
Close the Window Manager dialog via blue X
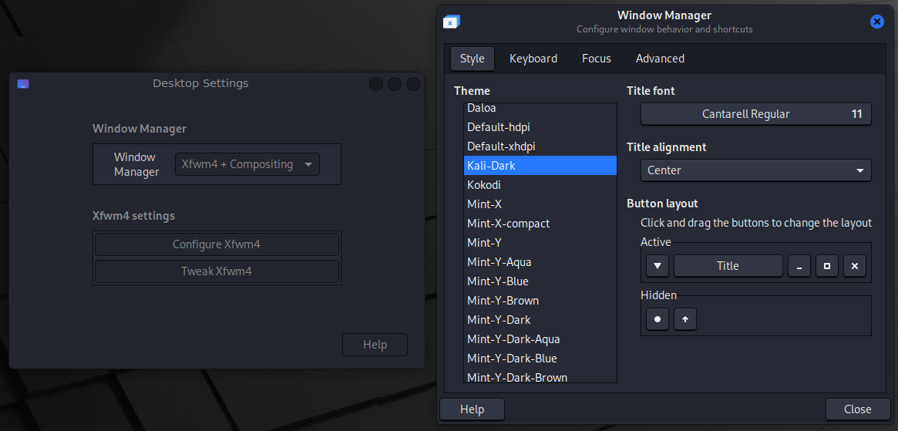pos(877,22)
